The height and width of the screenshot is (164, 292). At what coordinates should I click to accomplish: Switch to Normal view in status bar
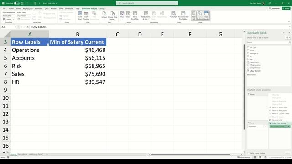(255, 157)
